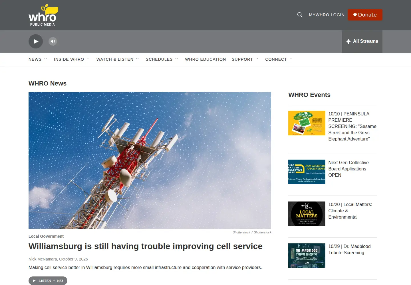Click the byline "Nick McNamara, October 9, 2026"

58,259
